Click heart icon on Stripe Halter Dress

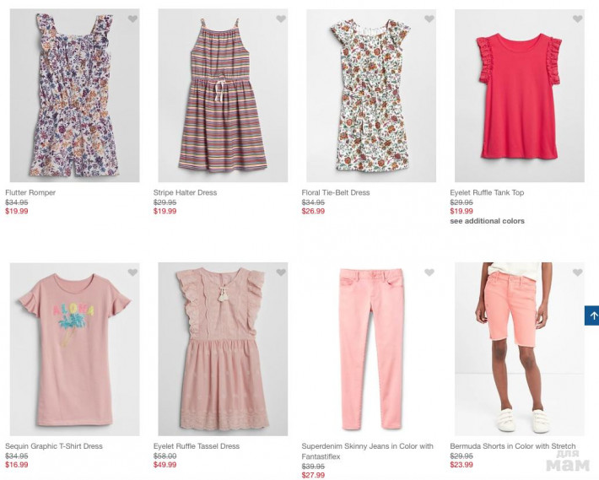click(x=281, y=19)
